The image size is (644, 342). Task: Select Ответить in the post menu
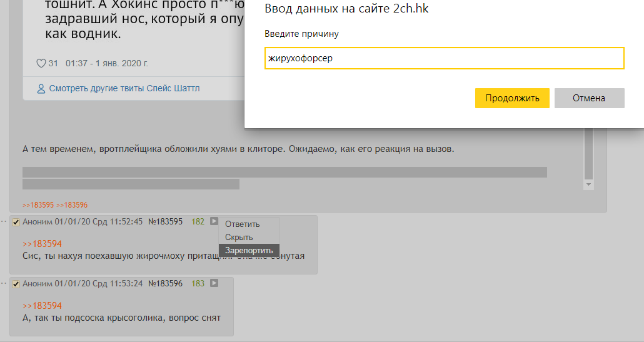pos(243,224)
